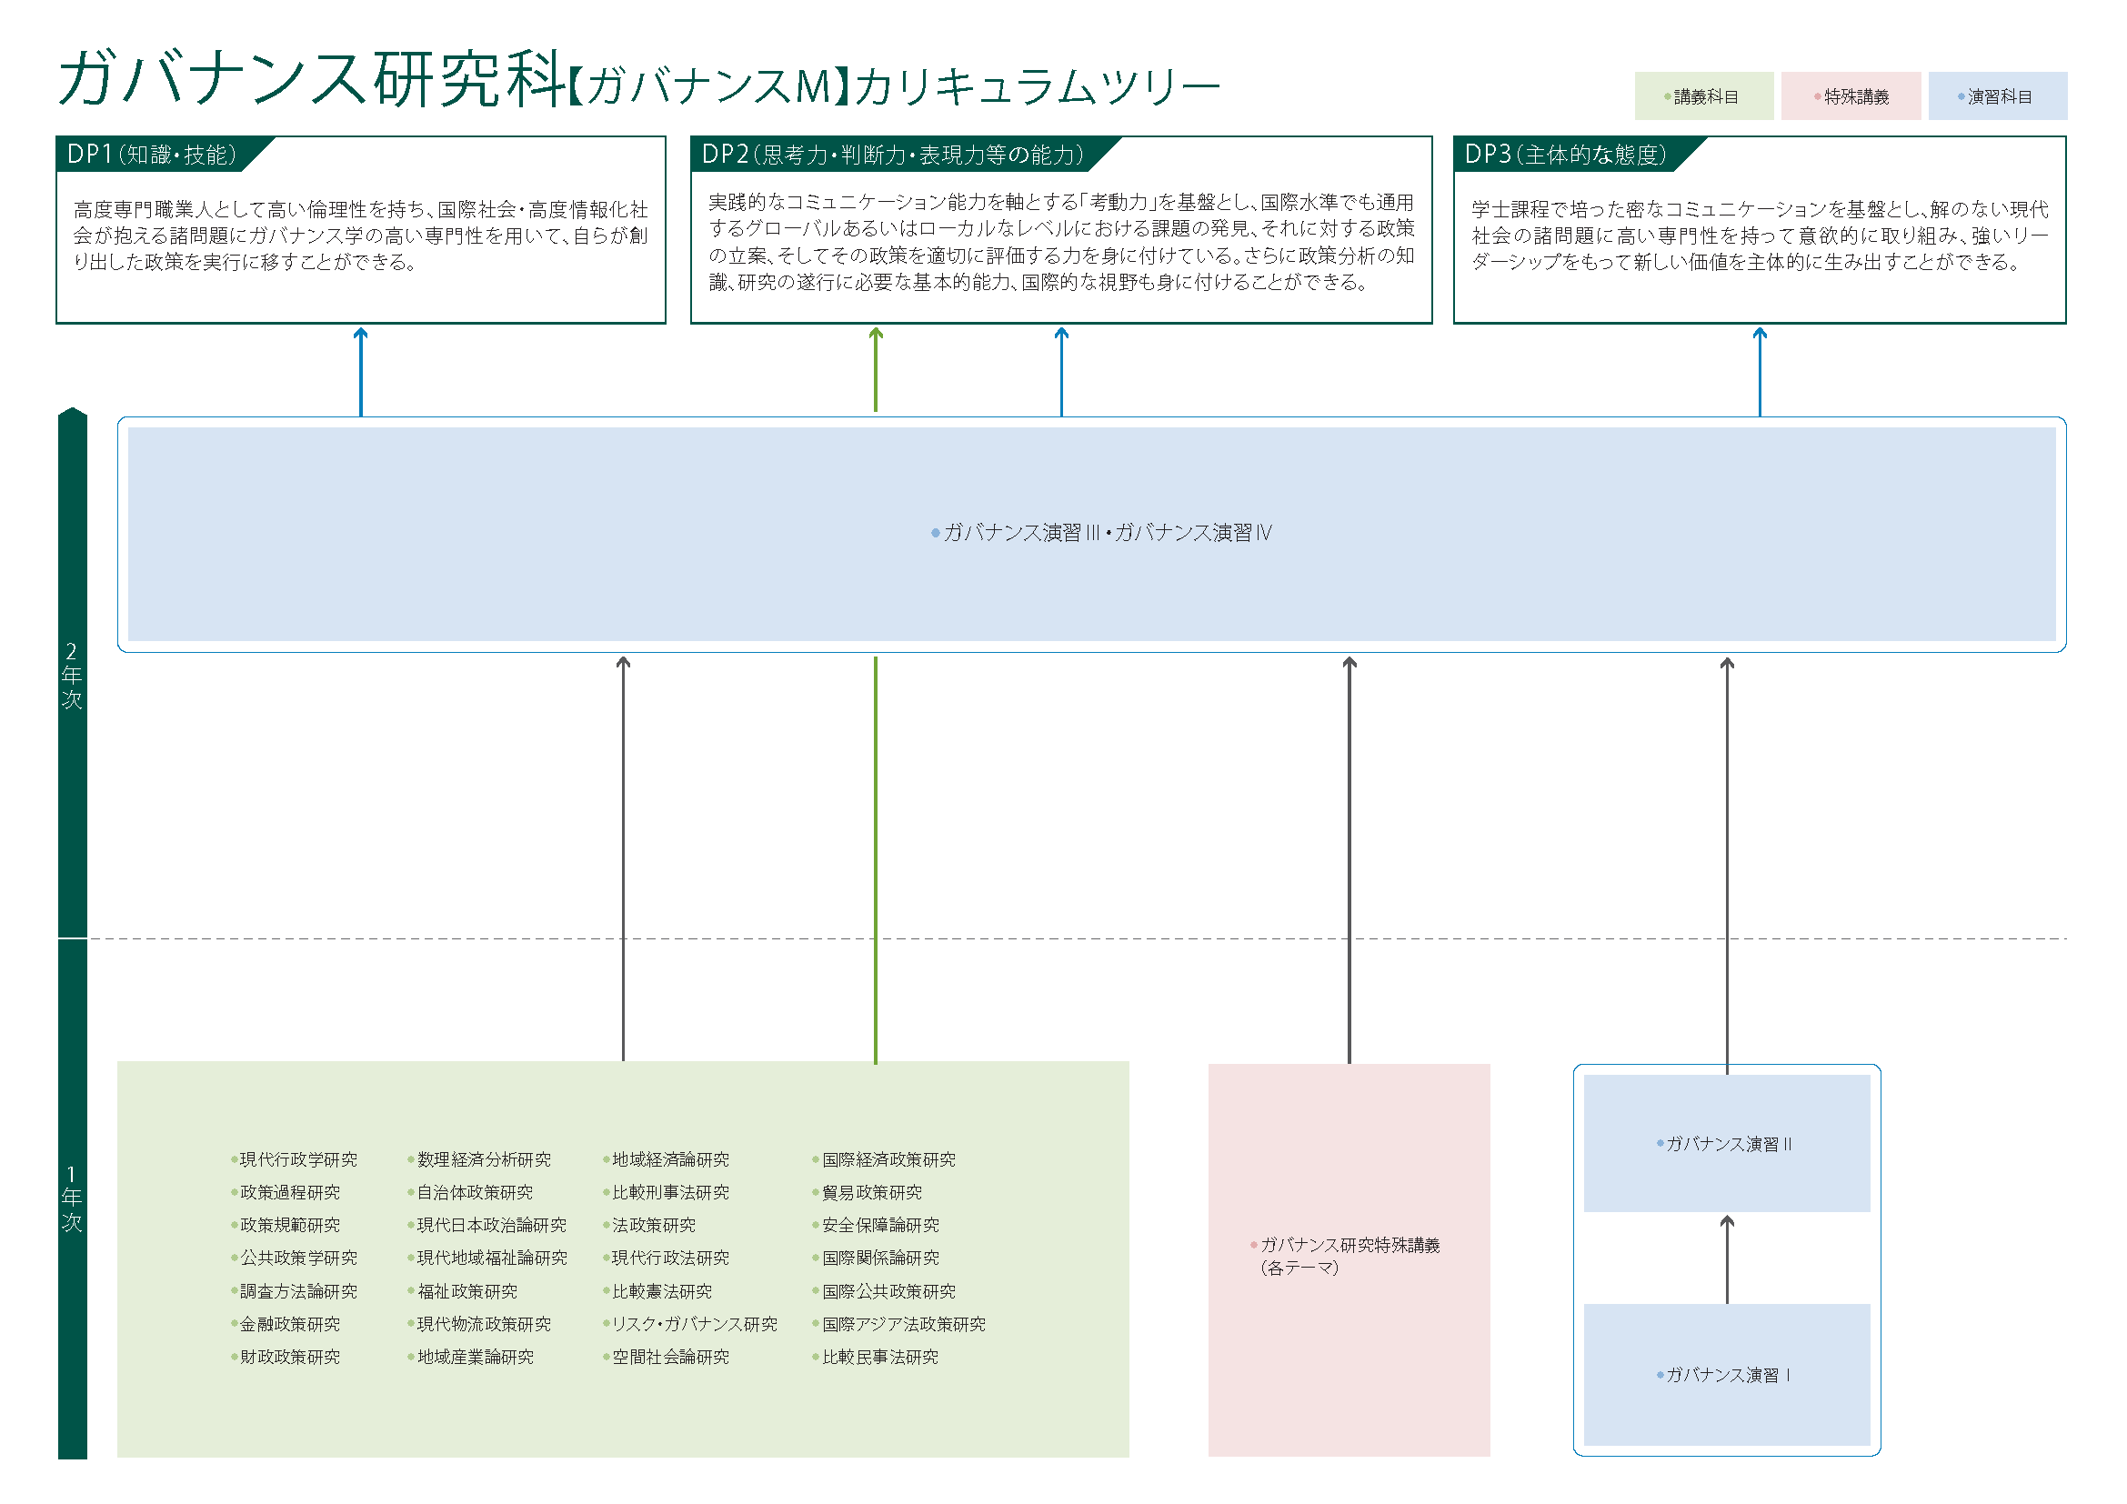Click the DP3(主体的な態度) header
The width and height of the screenshot is (2127, 1504).
tap(1566, 155)
